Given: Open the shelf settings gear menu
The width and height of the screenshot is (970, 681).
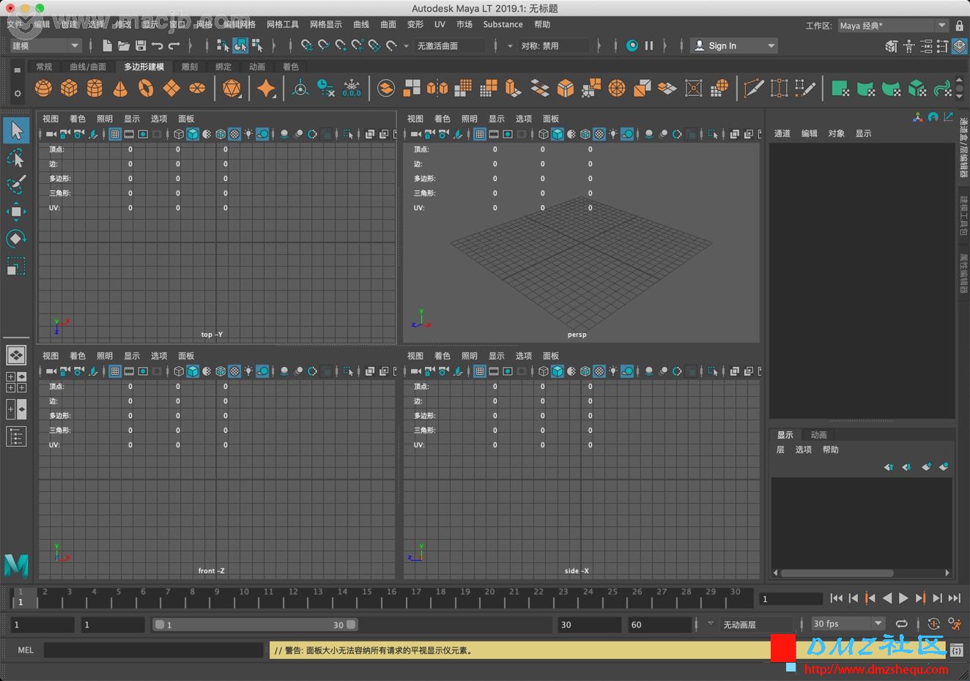Looking at the screenshot, I should 17,94.
